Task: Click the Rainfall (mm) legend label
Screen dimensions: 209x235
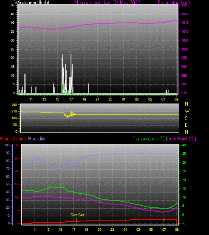Action: 13,139
